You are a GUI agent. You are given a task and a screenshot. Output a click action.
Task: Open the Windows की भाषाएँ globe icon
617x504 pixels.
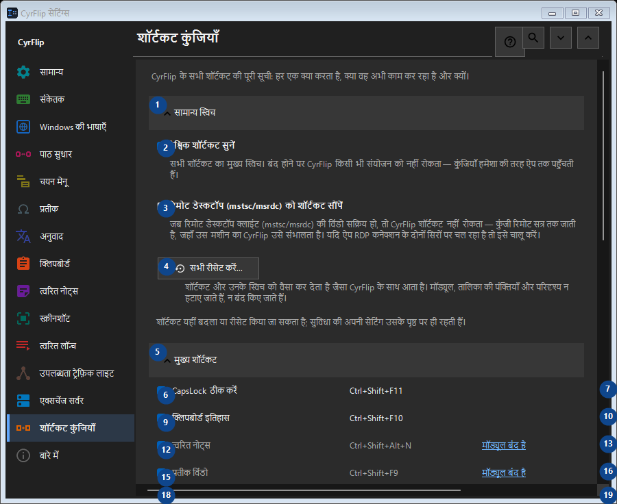pyautogui.click(x=23, y=127)
